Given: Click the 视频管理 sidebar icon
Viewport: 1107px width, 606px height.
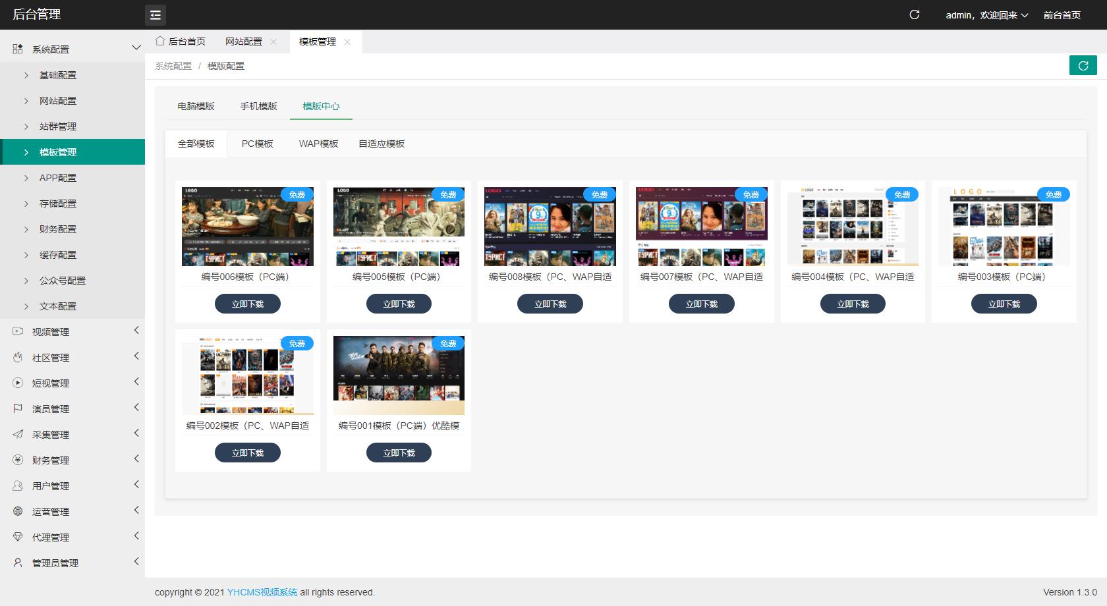Looking at the screenshot, I should point(18,331).
